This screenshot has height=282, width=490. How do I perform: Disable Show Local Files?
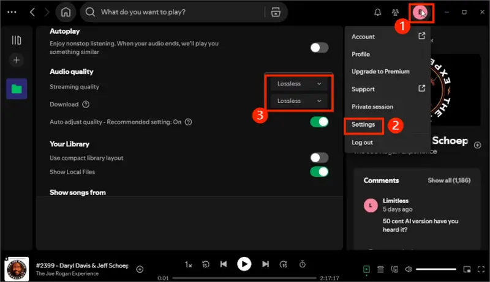[x=319, y=171]
